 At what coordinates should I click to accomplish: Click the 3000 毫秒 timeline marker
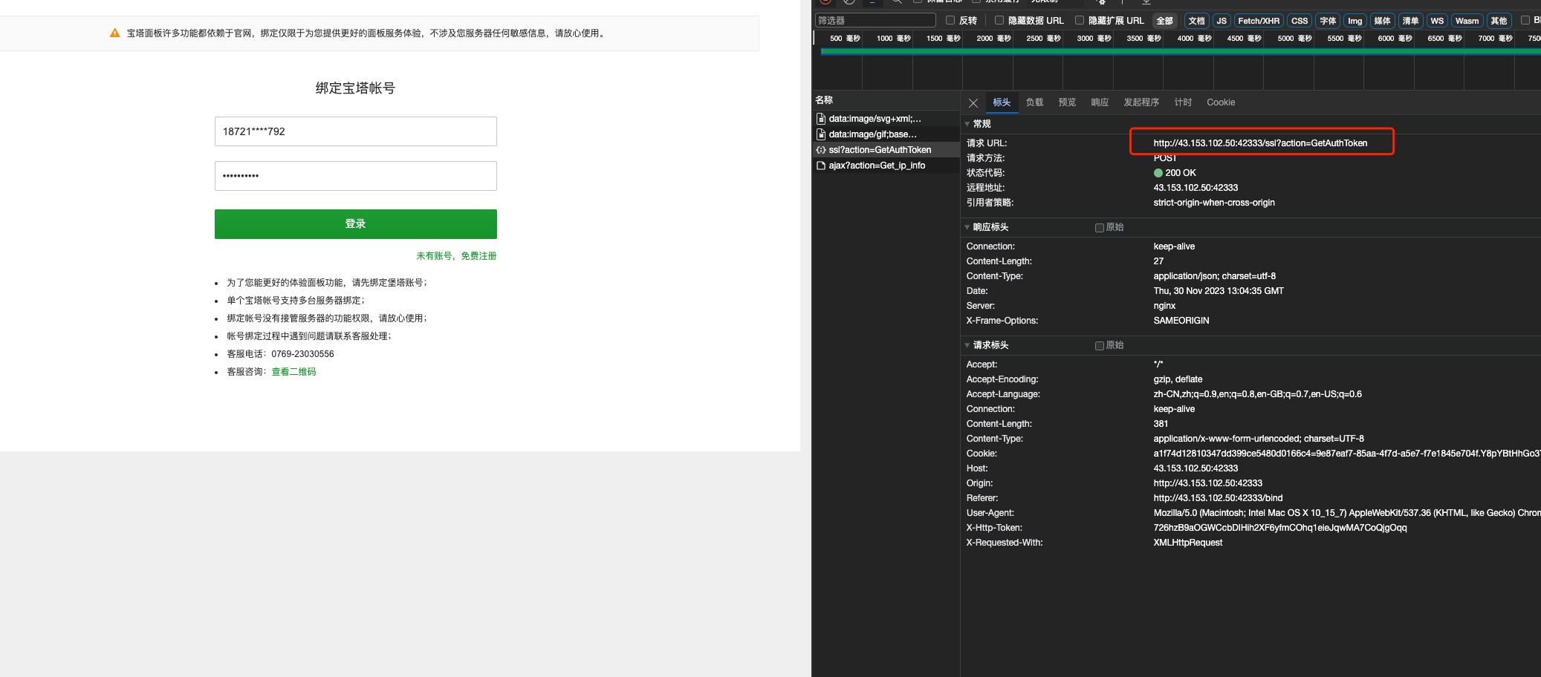(x=1094, y=39)
